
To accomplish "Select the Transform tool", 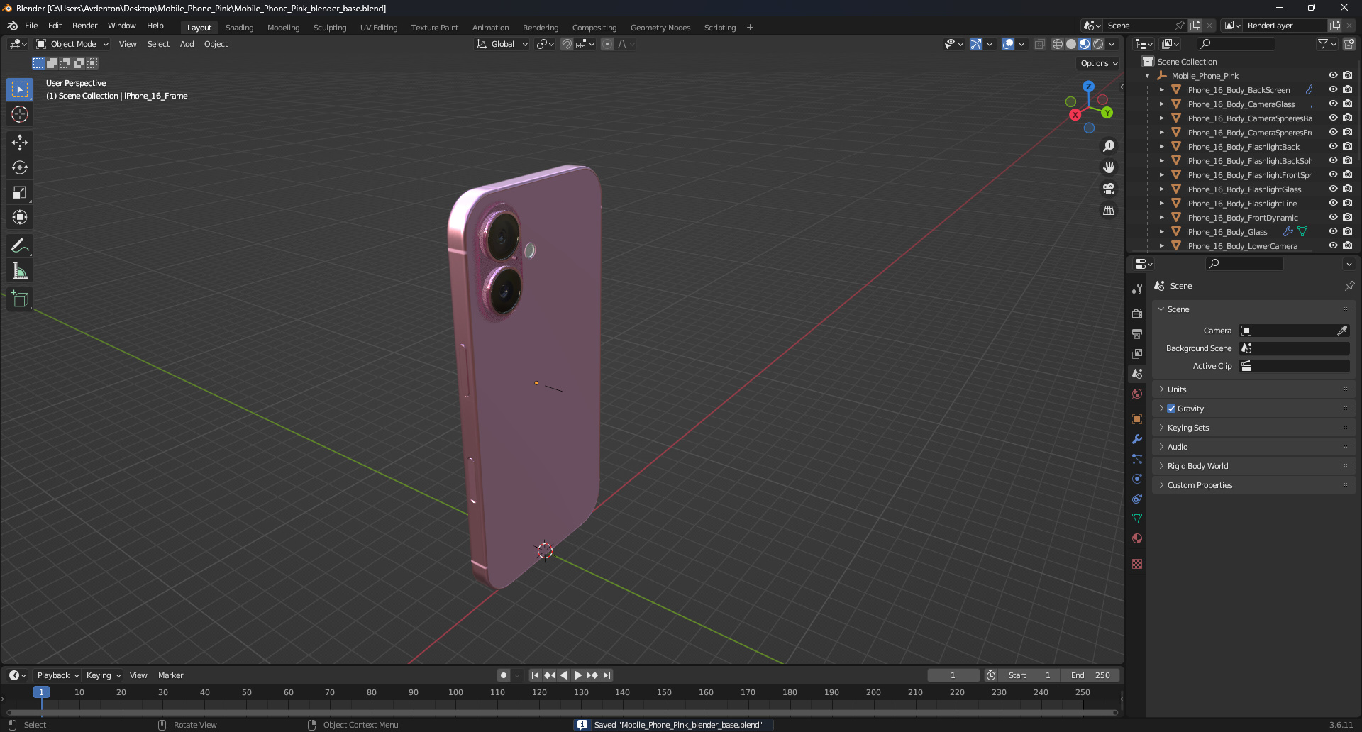I will pyautogui.click(x=20, y=217).
